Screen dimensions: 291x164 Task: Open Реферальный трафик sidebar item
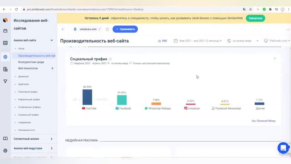coord(29,99)
